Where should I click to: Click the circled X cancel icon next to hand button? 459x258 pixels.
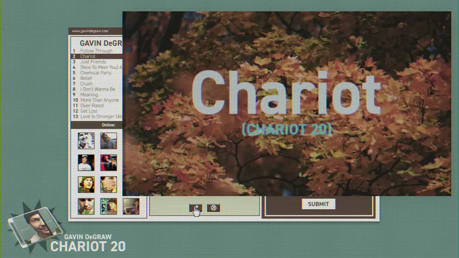[213, 208]
